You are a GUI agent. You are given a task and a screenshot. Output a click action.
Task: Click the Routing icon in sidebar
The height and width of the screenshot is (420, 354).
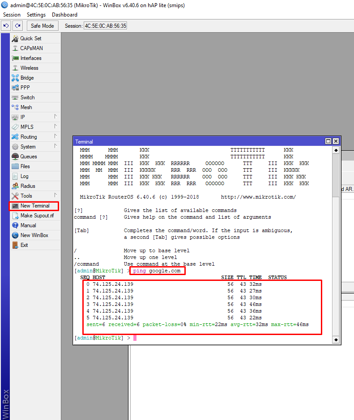15,137
